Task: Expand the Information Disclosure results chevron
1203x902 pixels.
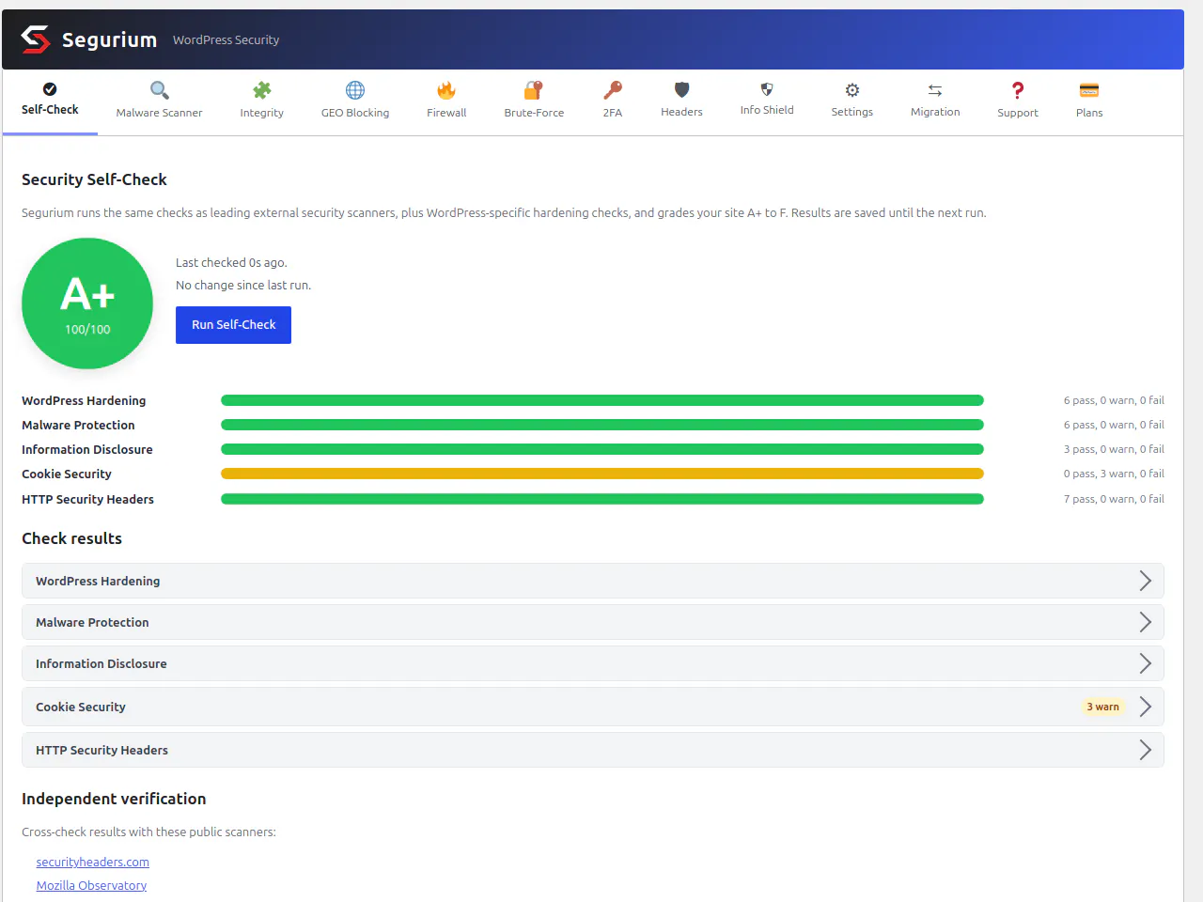Action: 1145,663
